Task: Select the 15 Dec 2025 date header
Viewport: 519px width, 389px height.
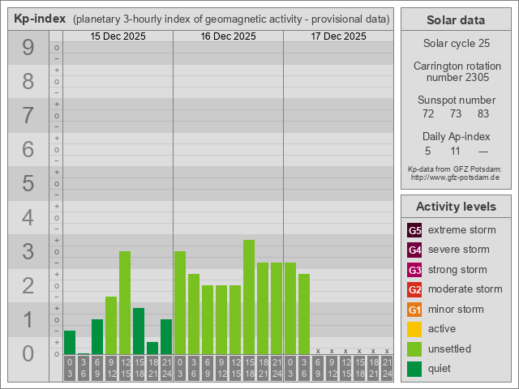Action: click(118, 36)
